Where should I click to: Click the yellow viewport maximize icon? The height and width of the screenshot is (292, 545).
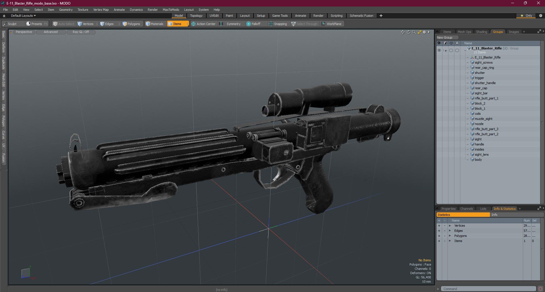point(419,32)
